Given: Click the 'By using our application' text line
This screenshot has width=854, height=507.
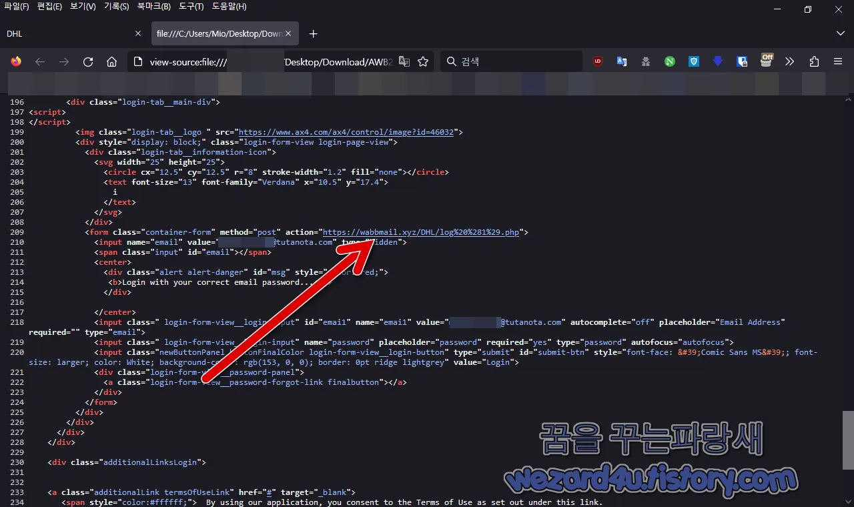Looking at the screenshot, I should 404,502.
